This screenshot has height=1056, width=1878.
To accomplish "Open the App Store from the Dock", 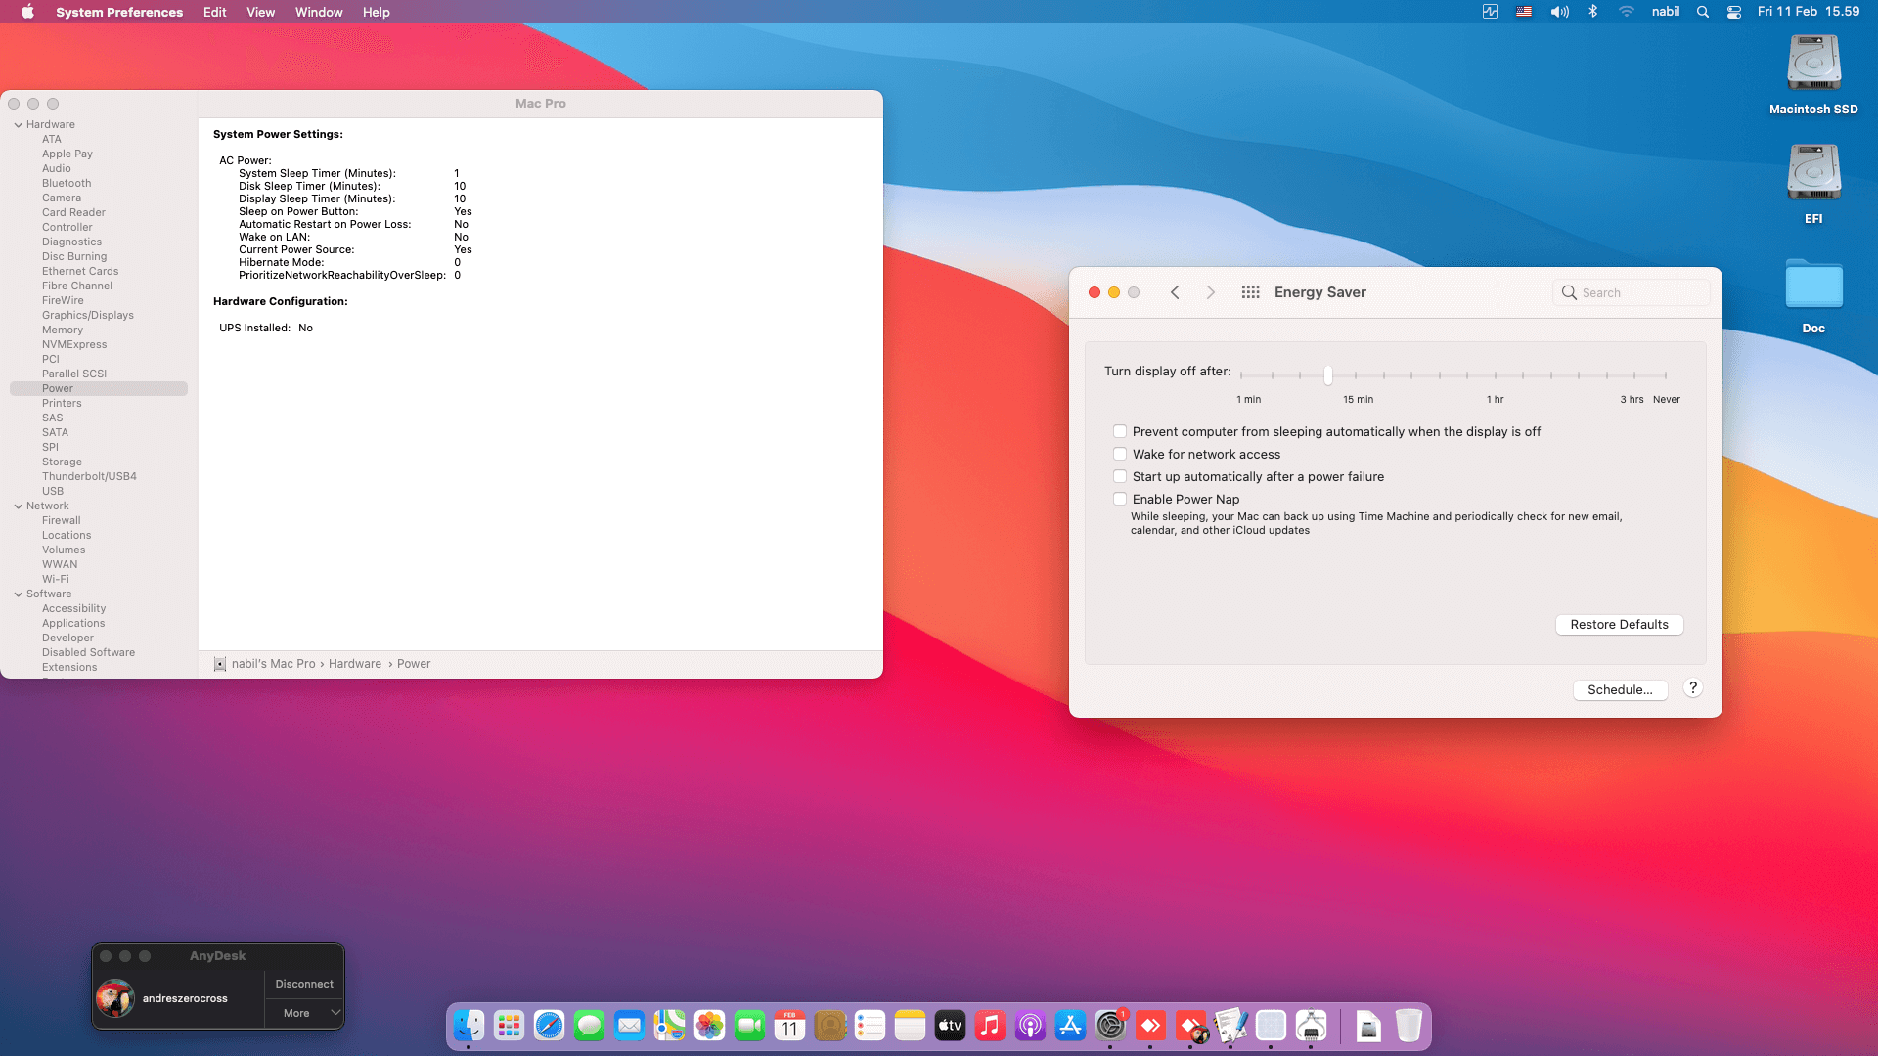I will point(1070,1026).
